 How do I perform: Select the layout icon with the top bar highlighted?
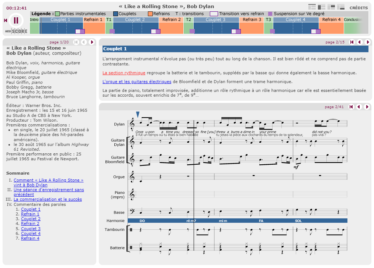coord(312,7)
